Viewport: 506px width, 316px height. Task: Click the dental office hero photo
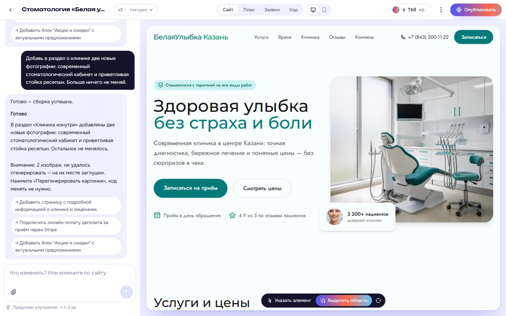(411, 149)
